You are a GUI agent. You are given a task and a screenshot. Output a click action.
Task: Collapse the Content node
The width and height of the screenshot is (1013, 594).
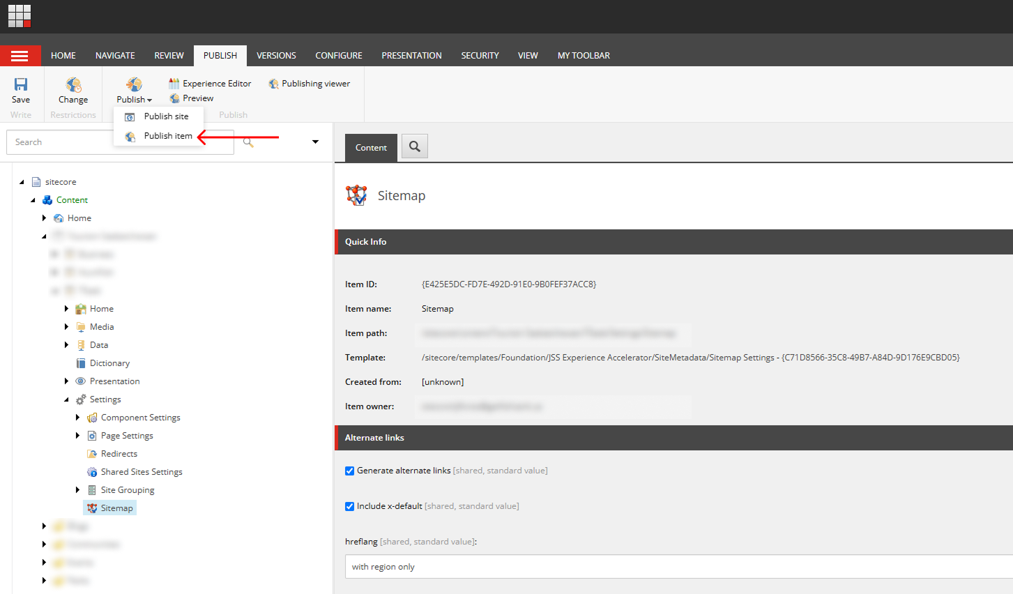point(33,200)
